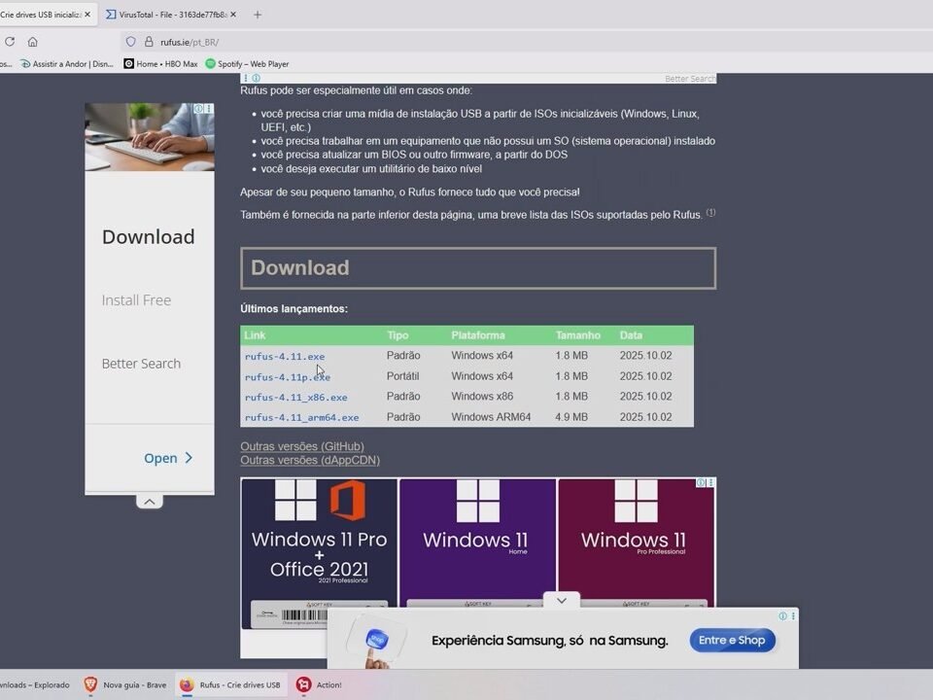Open the Home HBO Max bookmark
This screenshot has width=933, height=700.
160,64
